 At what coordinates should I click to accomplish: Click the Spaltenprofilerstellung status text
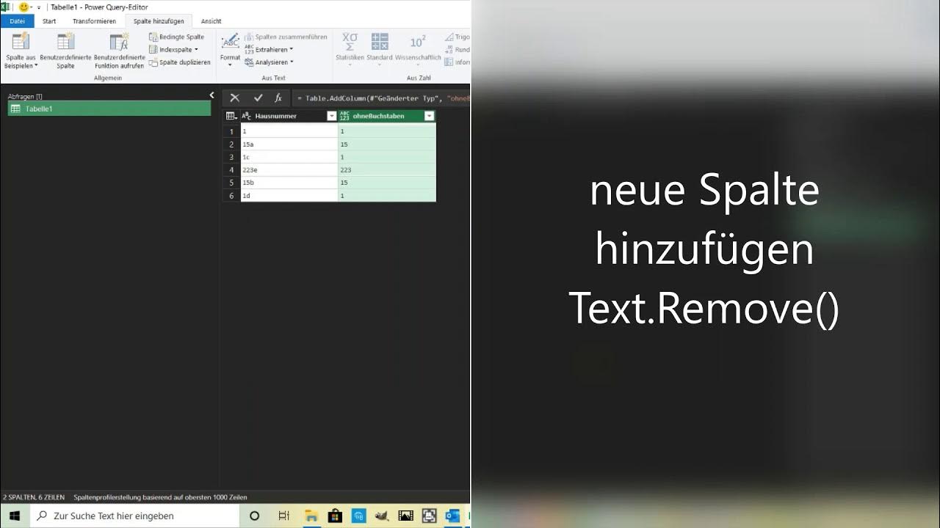(x=160, y=497)
